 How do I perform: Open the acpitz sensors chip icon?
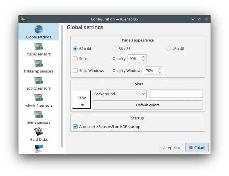[39, 80]
